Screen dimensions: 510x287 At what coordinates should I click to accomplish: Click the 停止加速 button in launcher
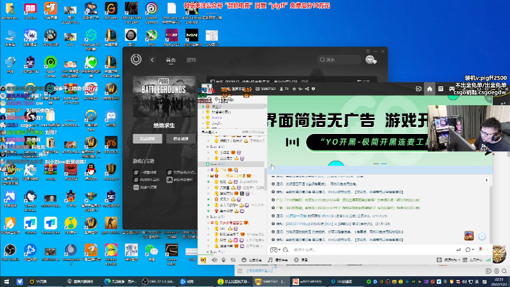181,138
